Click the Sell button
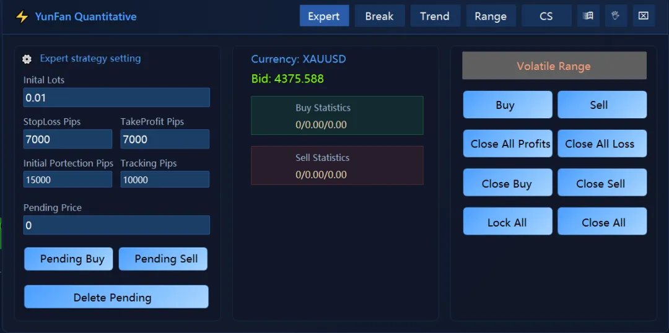 (x=602, y=105)
